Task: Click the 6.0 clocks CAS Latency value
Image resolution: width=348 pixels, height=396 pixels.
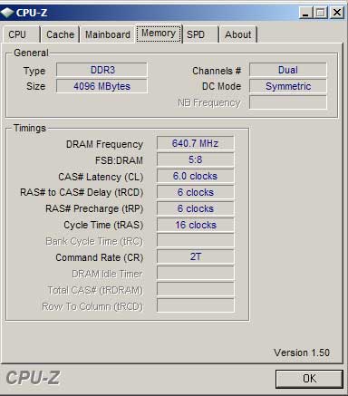Action: click(196, 176)
